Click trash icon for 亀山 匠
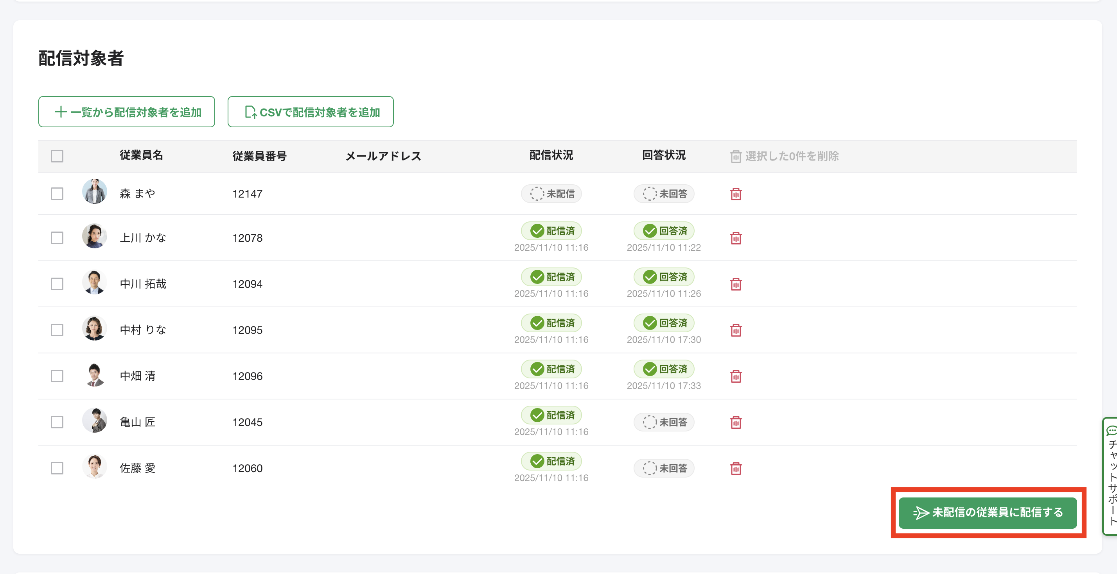Image resolution: width=1117 pixels, height=574 pixels. (x=735, y=422)
